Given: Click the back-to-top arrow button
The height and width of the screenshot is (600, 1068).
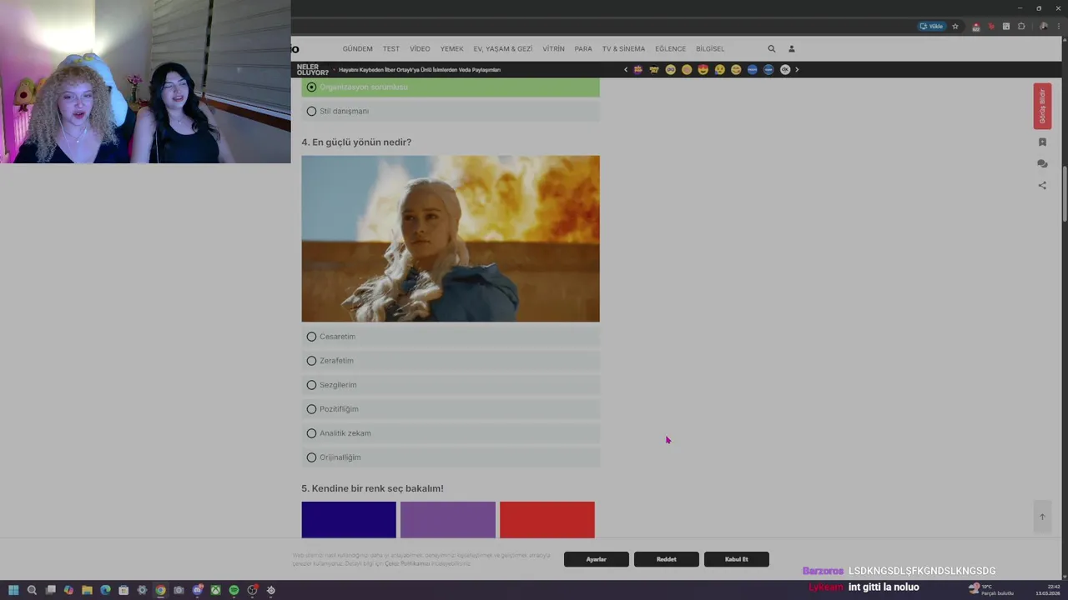Looking at the screenshot, I should click(x=1042, y=517).
